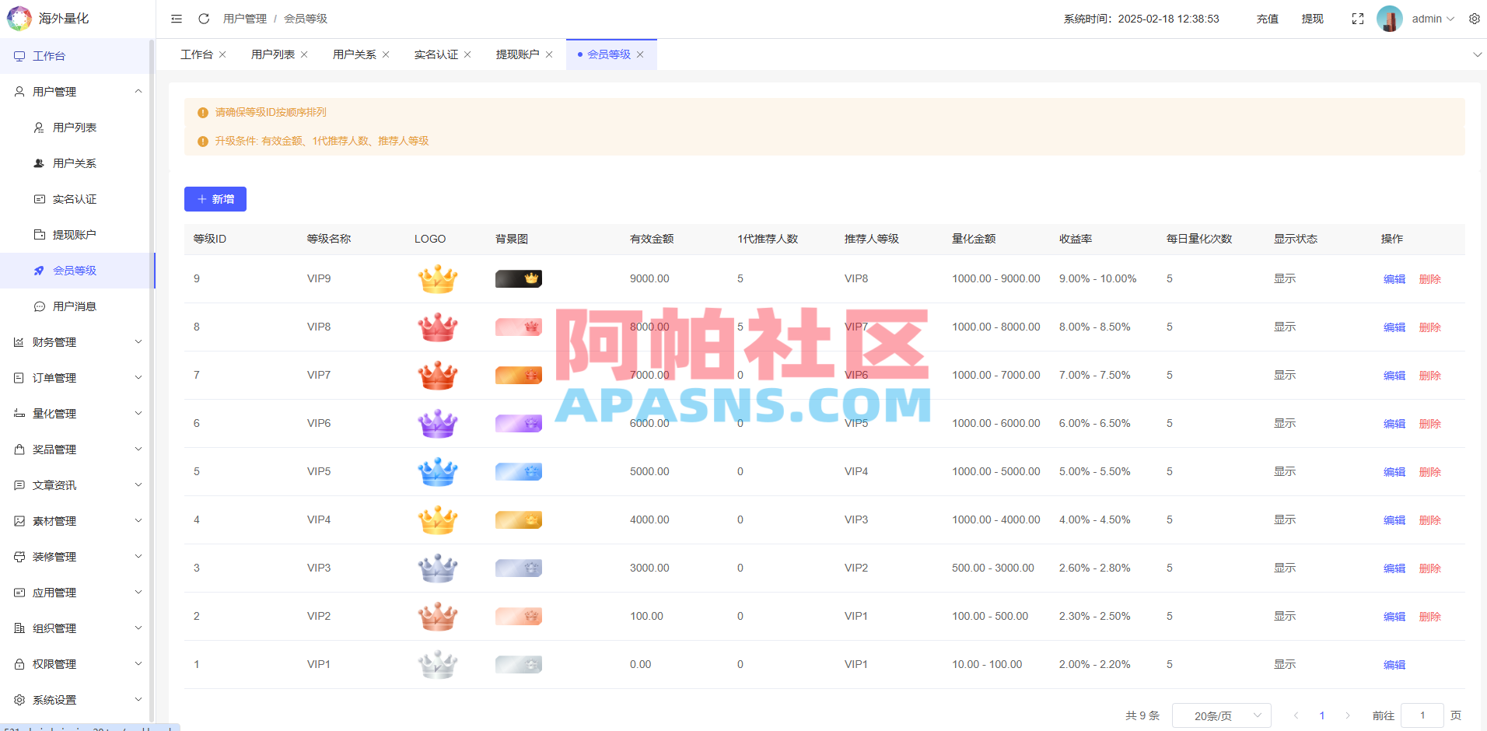The height and width of the screenshot is (731, 1487).
Task: Click the refresh icon in top bar
Action: click(x=203, y=18)
